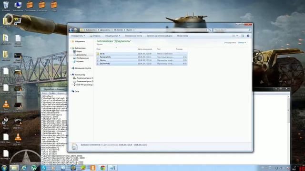The width and height of the screenshot is (305, 171).
Task: Open the Odnoklassniki orange taskbar icon
Action: pos(93,168)
